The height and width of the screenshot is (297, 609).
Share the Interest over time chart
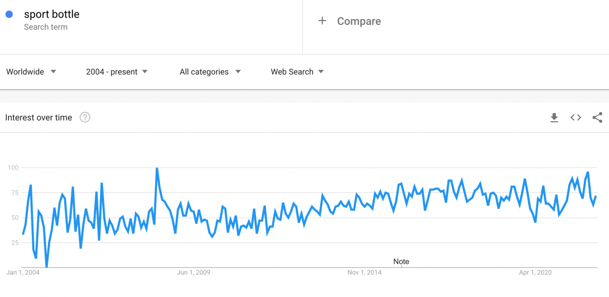(598, 118)
